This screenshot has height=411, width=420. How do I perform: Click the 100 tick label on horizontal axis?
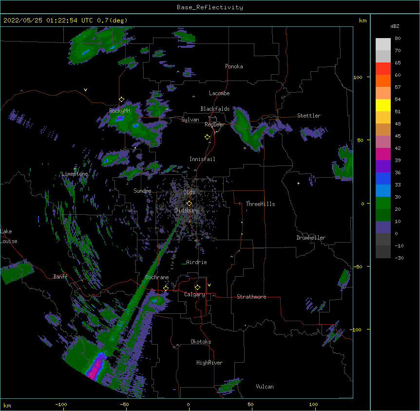click(x=313, y=404)
